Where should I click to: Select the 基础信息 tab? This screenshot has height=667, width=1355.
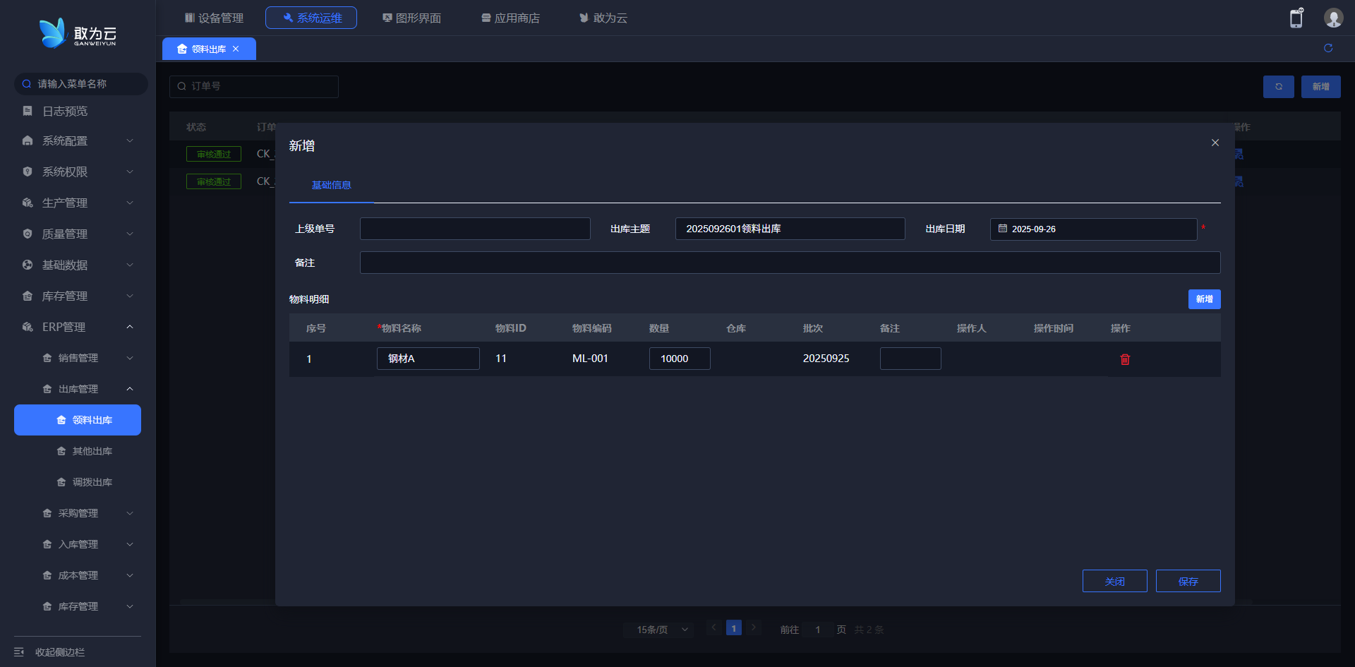coord(331,185)
